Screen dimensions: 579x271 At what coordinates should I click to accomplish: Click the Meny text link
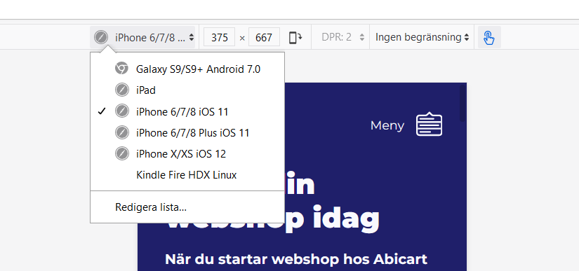click(387, 125)
